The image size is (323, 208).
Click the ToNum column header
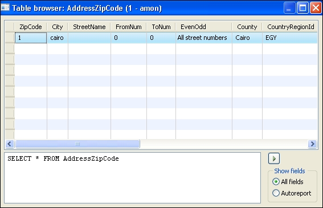161,27
